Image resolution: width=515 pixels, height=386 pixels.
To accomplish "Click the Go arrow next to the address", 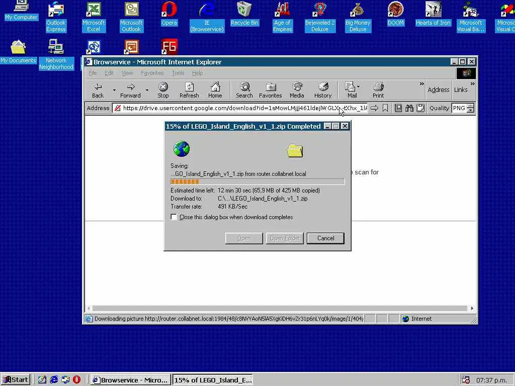I will coord(374,108).
